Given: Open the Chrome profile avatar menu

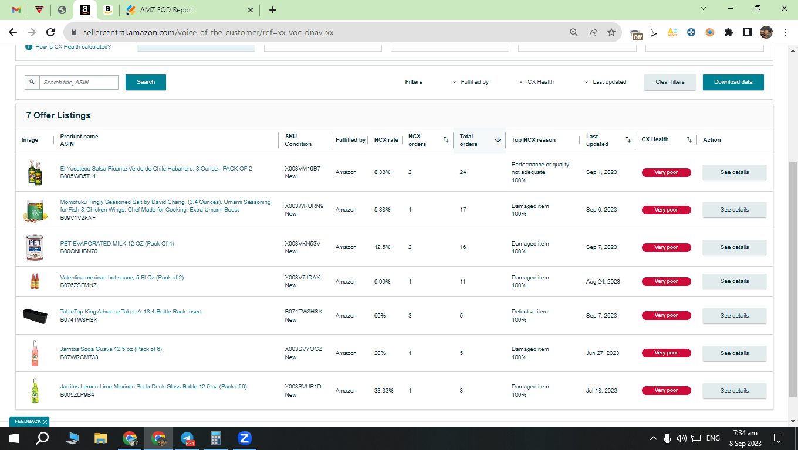Looking at the screenshot, I should tap(766, 33).
